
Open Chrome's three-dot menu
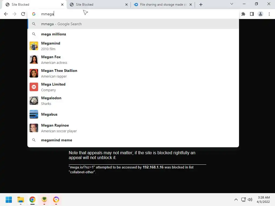click(x=269, y=14)
